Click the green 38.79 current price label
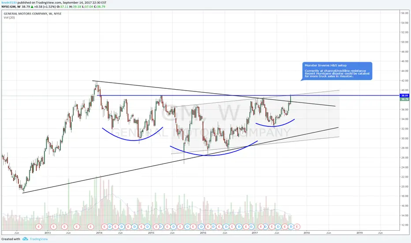The height and width of the screenshot is (243, 411). point(404,99)
